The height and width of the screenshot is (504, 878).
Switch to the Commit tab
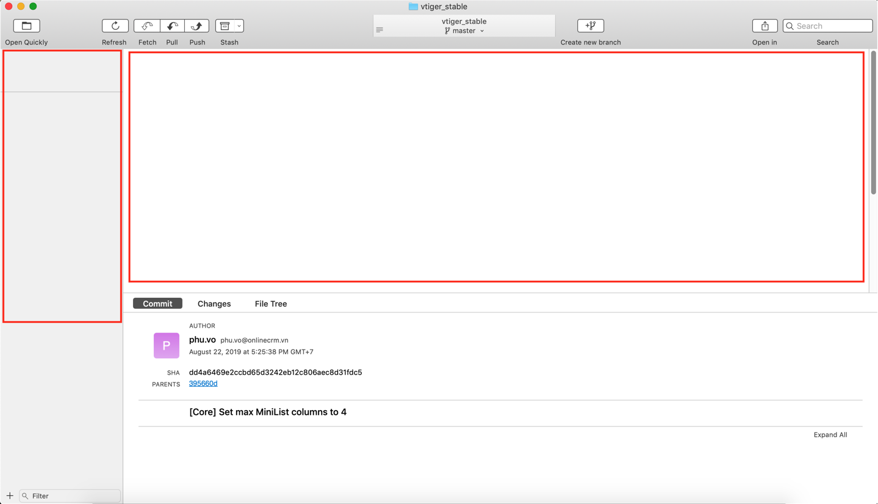click(x=157, y=303)
